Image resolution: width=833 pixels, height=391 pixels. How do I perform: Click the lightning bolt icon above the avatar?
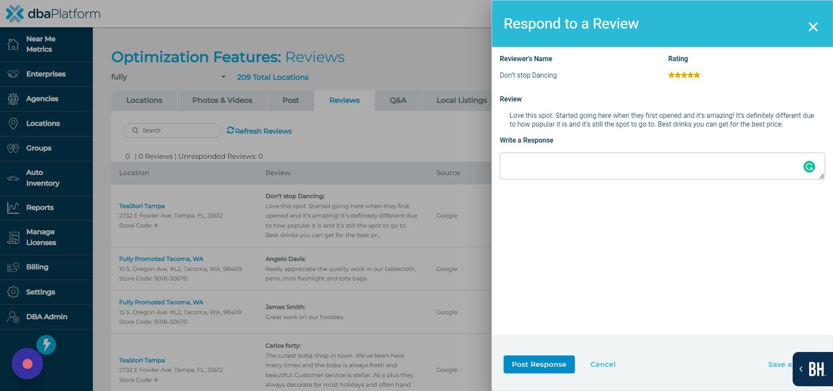point(46,345)
